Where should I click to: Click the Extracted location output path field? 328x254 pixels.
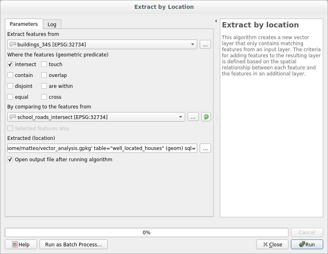[x=102, y=148]
